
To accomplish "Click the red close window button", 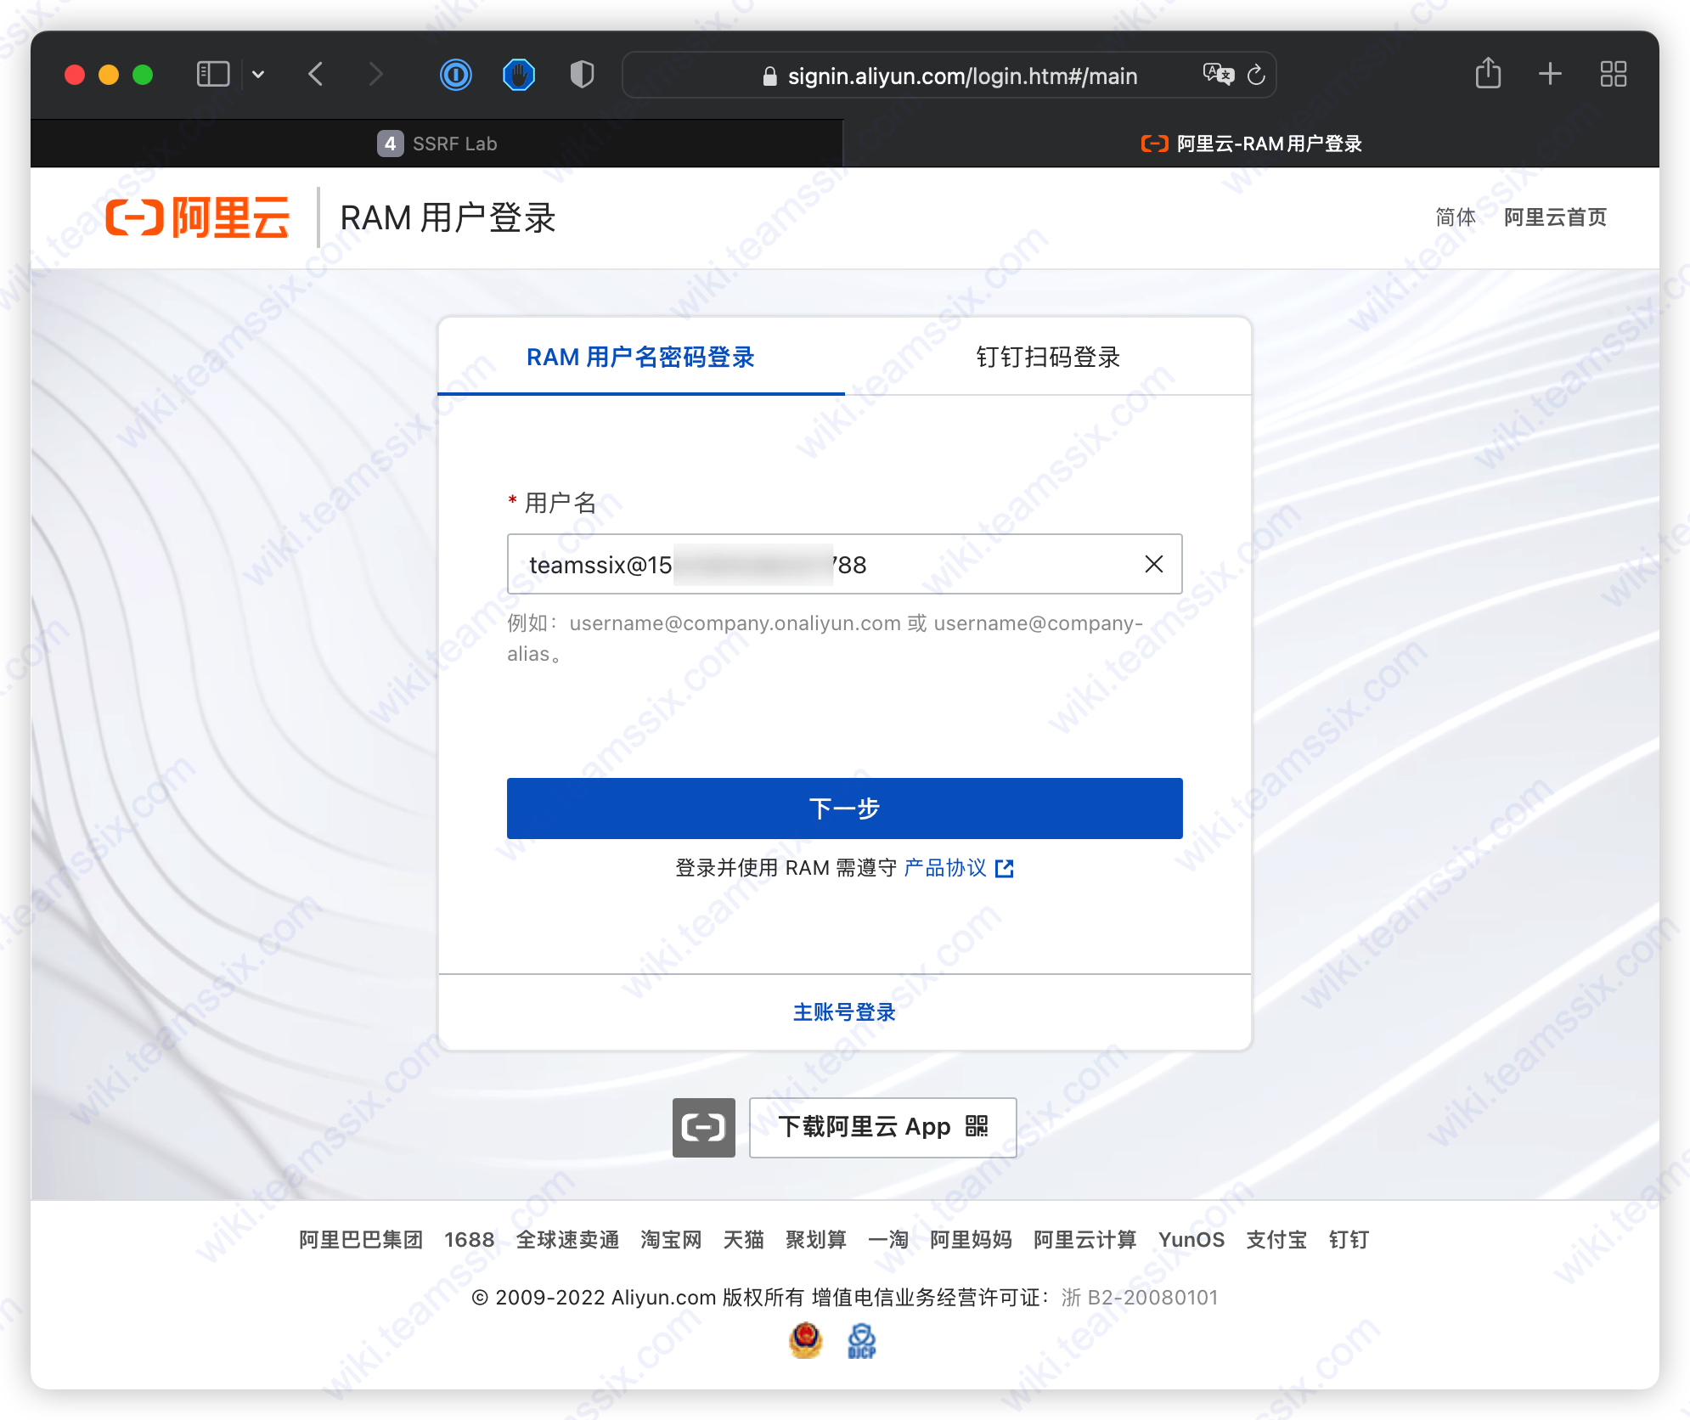I will tap(75, 75).
